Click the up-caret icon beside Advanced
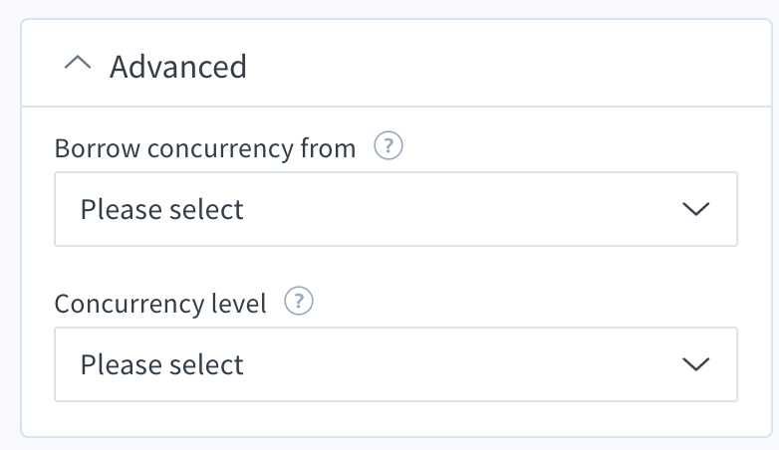This screenshot has width=779, height=450. [x=78, y=63]
